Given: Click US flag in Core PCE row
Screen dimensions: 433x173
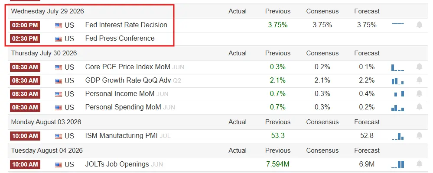Looking at the screenshot, I should (x=58, y=67).
